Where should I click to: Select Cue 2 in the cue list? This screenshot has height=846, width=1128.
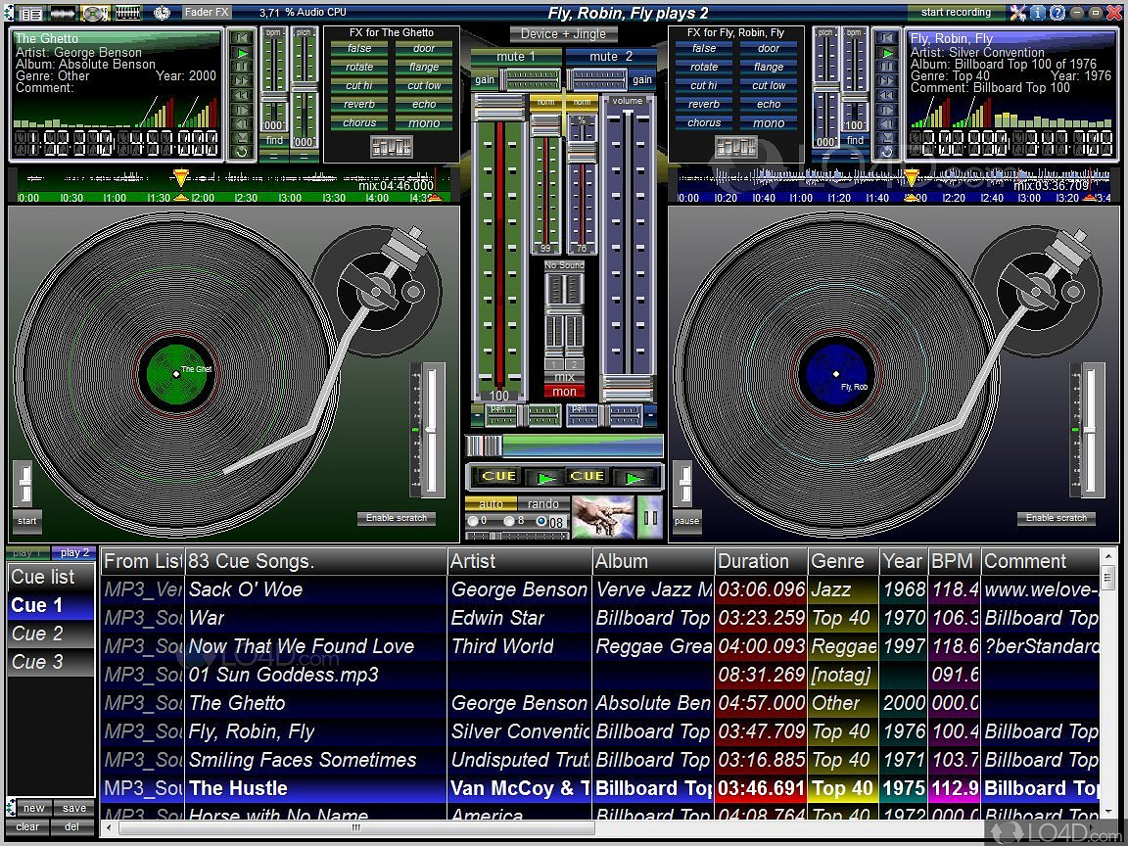37,634
